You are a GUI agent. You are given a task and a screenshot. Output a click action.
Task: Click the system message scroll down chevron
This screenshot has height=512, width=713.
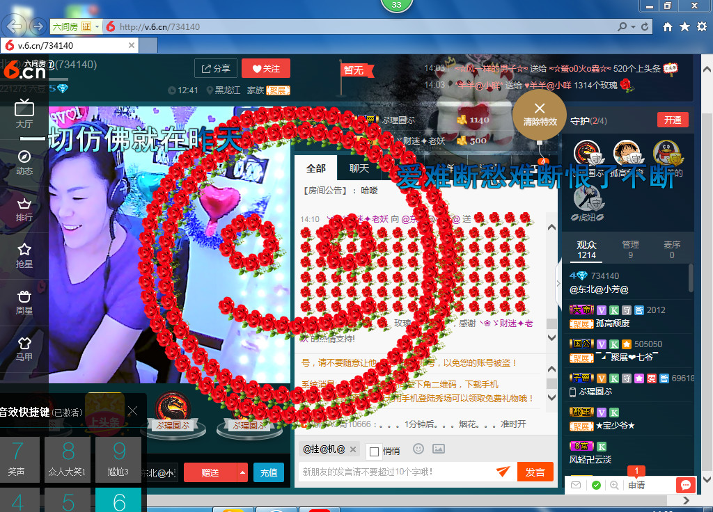tap(551, 397)
